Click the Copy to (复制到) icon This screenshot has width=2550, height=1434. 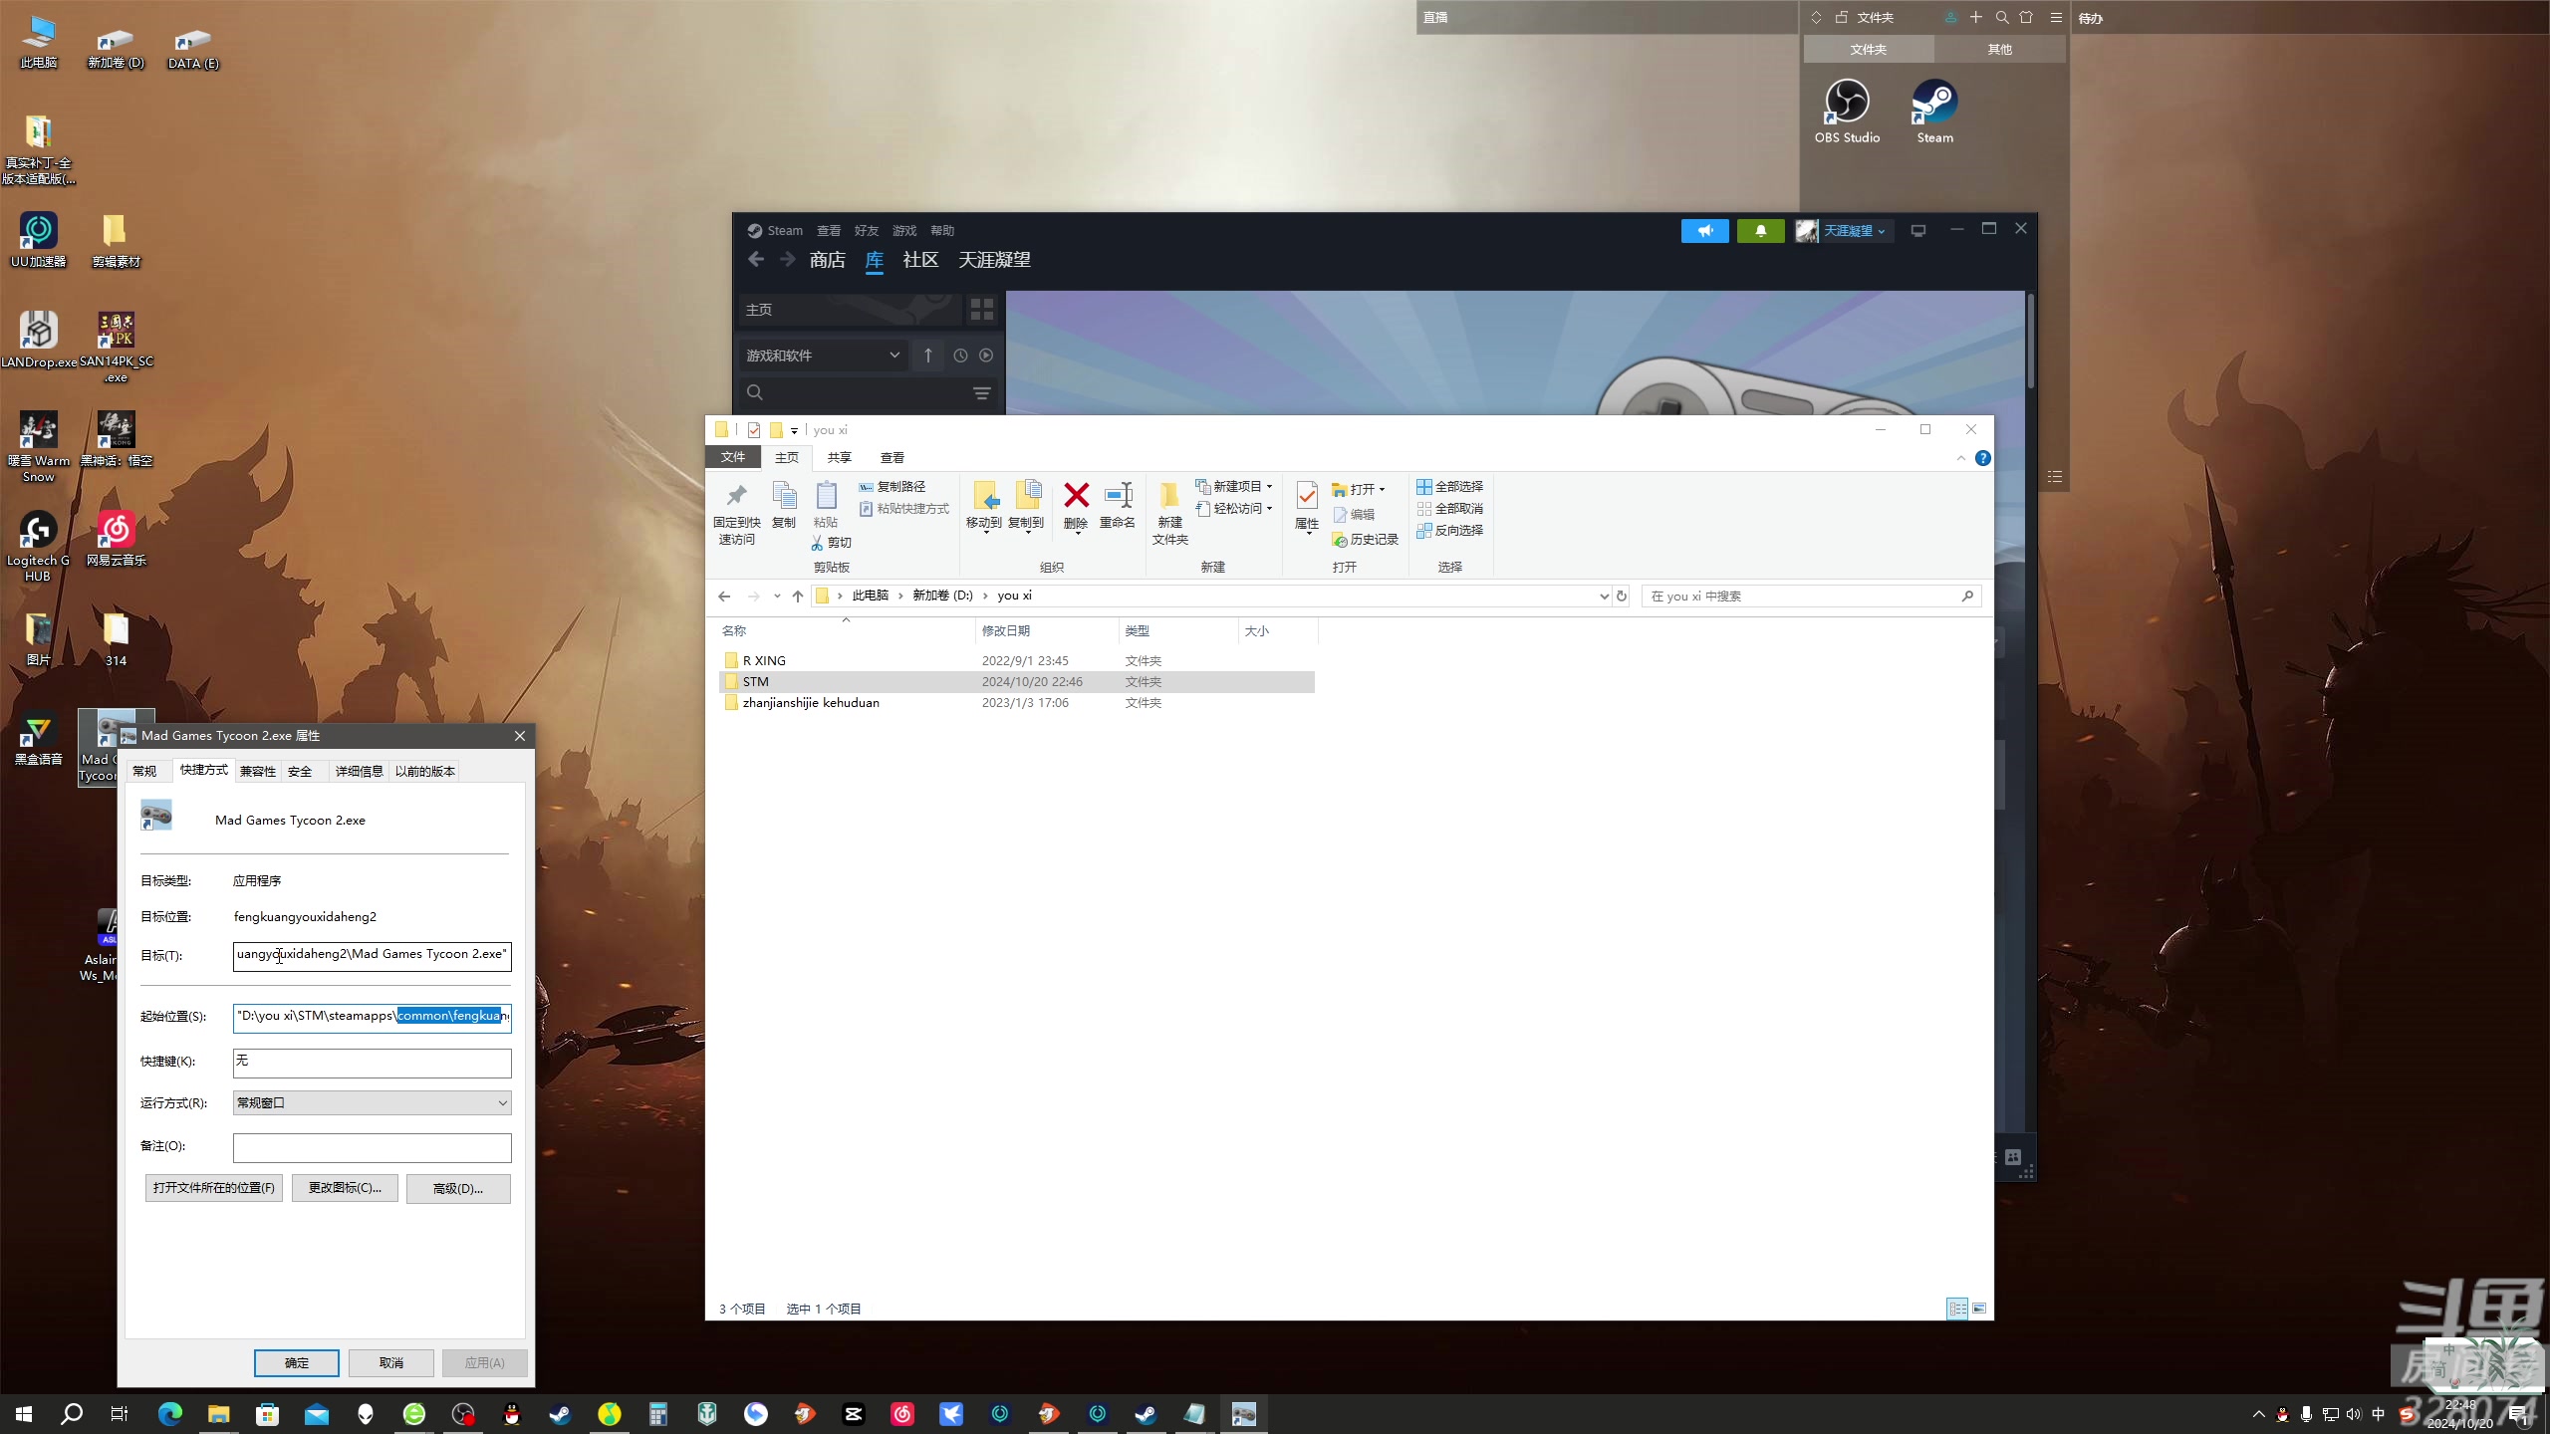click(x=1026, y=506)
